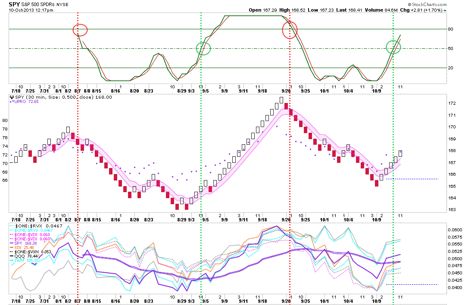468x305 pixels.
Task: Click the black line marker beside QQQ
Action: (12, 256)
